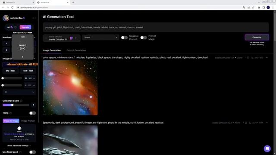Viewport: 276px width, 155px height.
Task: Open the browser profile avatar
Action: coord(268,8)
